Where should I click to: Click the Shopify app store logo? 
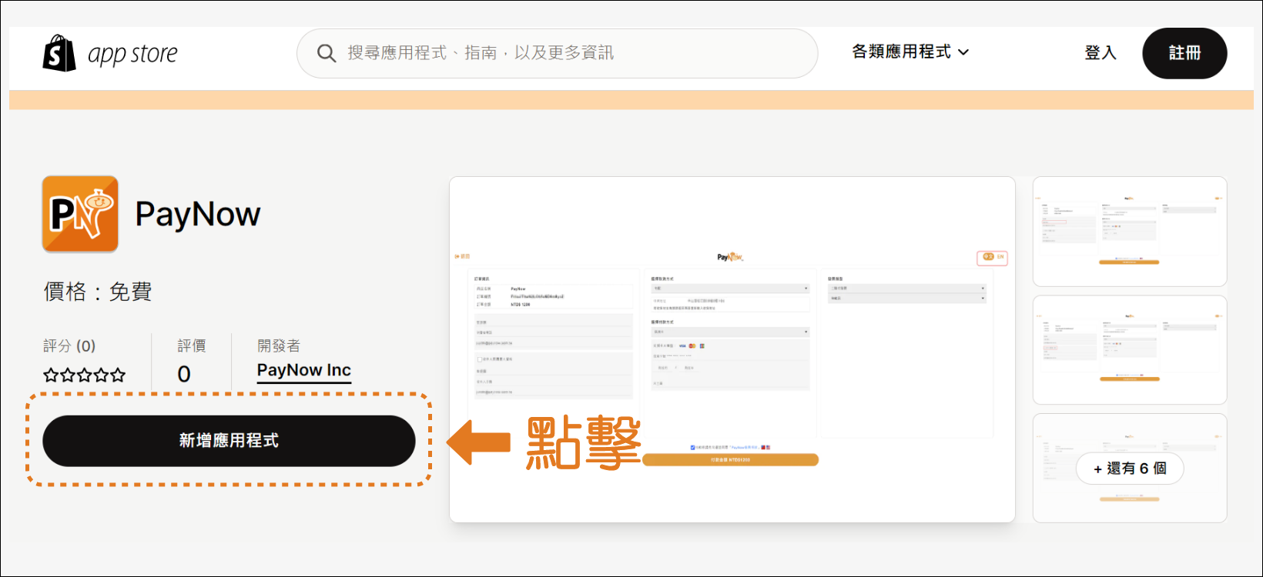coord(110,53)
